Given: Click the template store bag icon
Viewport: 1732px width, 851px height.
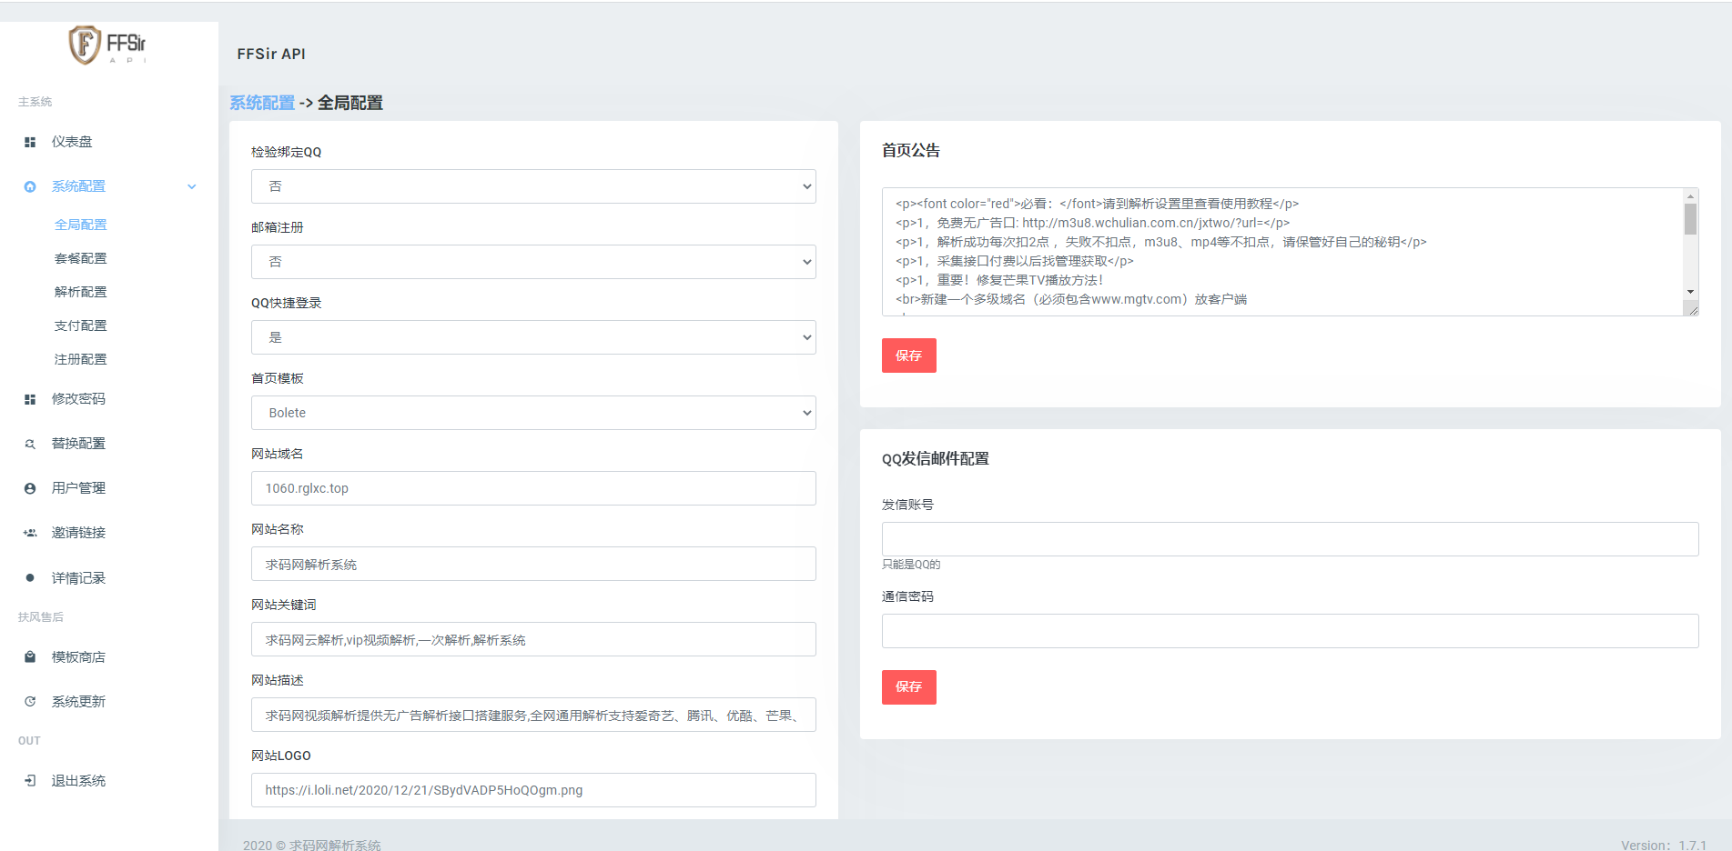Looking at the screenshot, I should pos(30,657).
